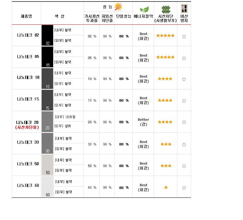Click the 05 % transmittance value

point(92,58)
